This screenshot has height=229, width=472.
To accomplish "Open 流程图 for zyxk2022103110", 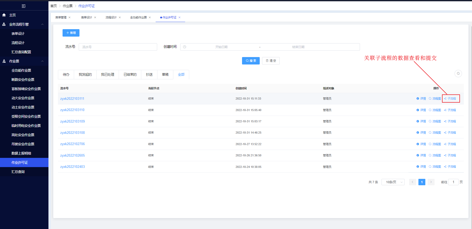I will [435, 110].
